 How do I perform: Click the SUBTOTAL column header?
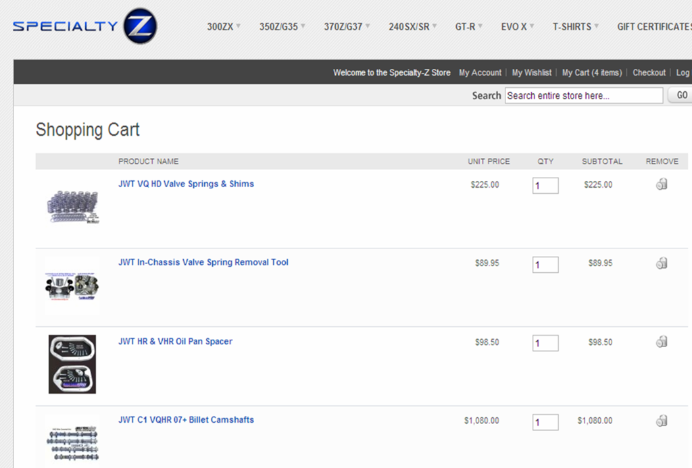602,161
